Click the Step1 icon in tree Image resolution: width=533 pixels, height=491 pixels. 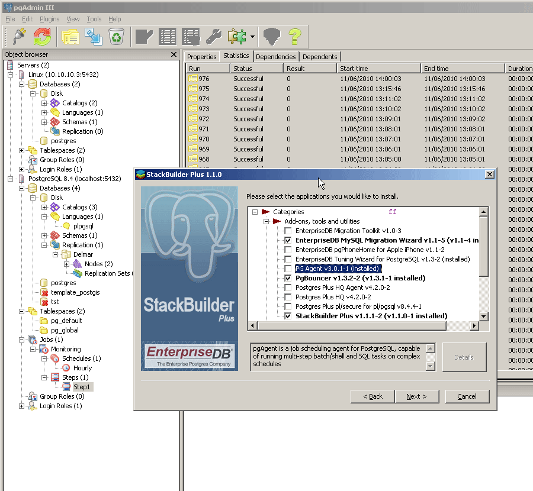click(66, 387)
